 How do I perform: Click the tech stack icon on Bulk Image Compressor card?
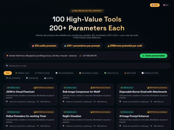(63, 101)
